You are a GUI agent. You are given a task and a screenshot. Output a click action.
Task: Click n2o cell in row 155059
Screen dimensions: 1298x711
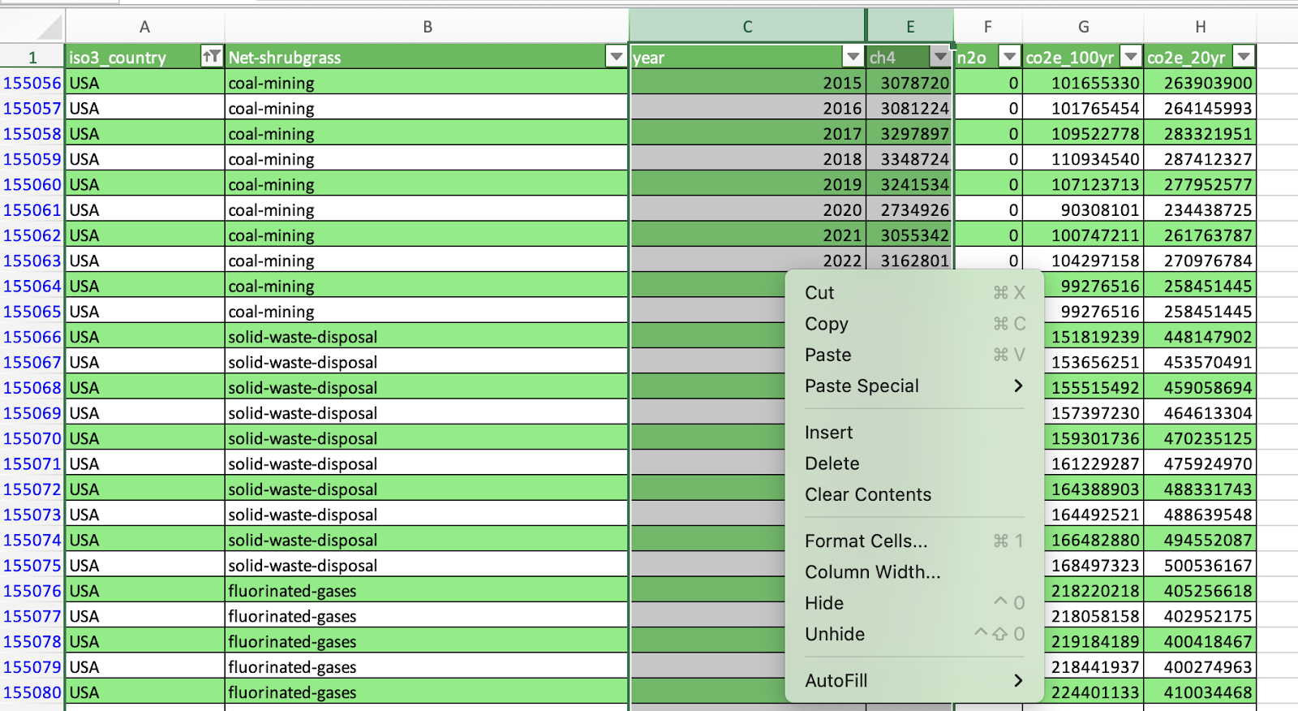[987, 159]
